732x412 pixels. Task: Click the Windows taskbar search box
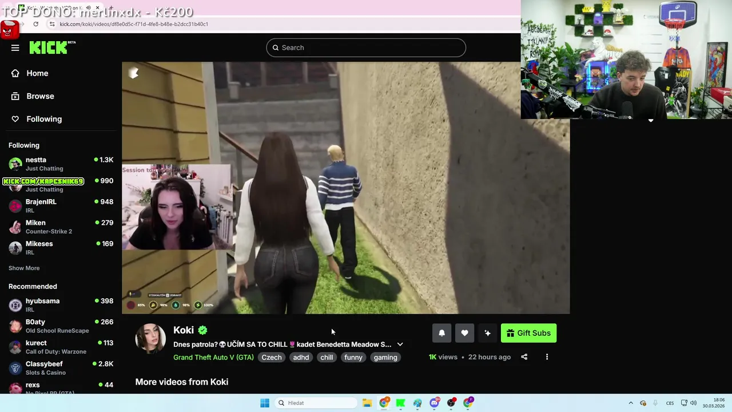pos(316,403)
